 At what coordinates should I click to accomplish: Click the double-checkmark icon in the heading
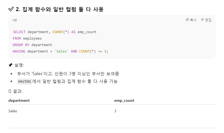pyautogui.click(x=11, y=9)
